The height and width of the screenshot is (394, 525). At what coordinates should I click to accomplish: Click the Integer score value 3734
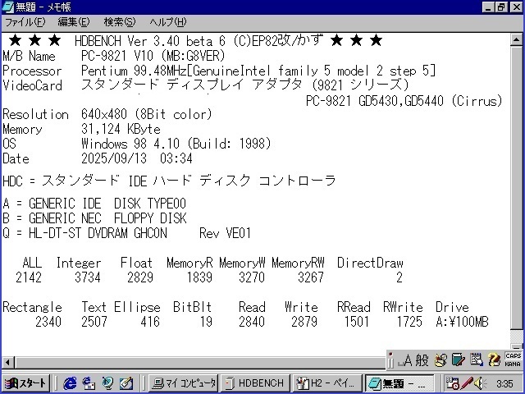(88, 277)
